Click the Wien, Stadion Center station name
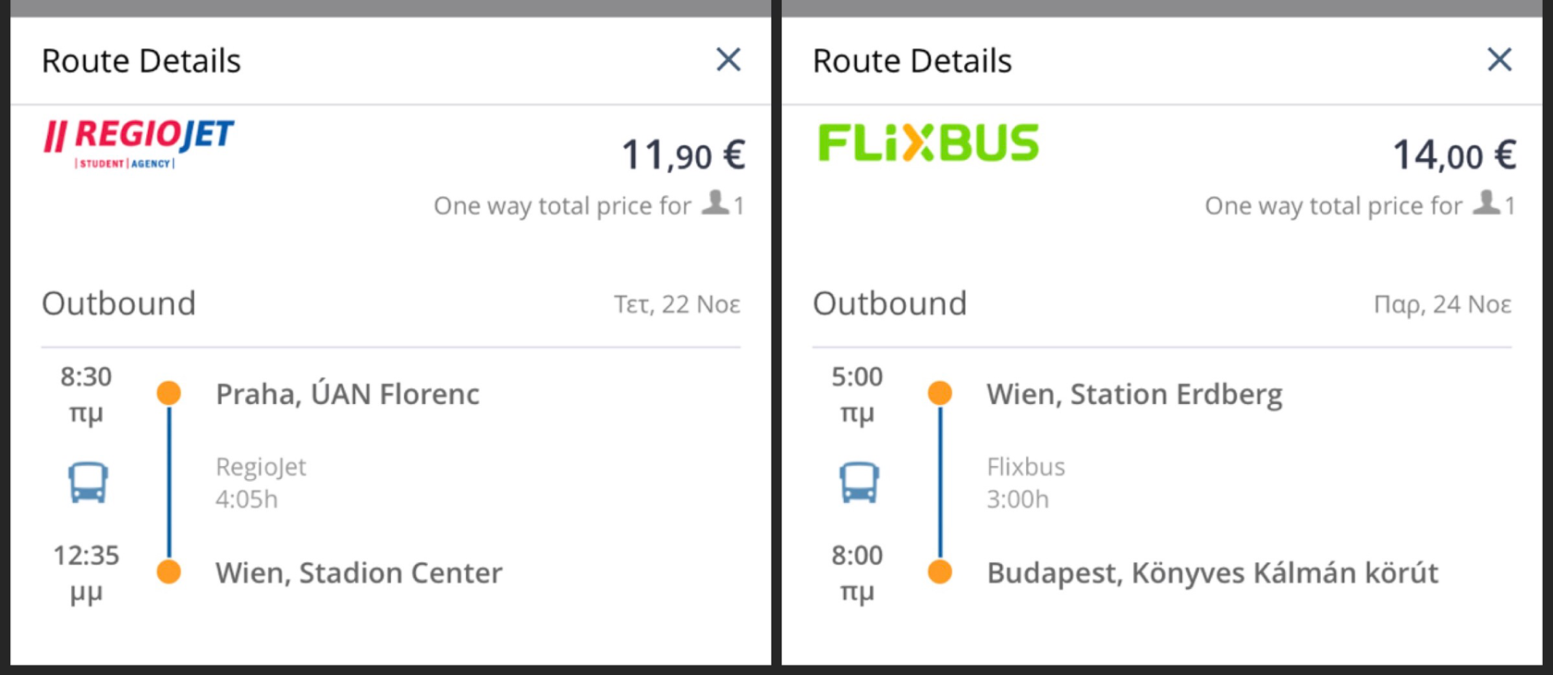This screenshot has width=1553, height=675. [x=359, y=573]
